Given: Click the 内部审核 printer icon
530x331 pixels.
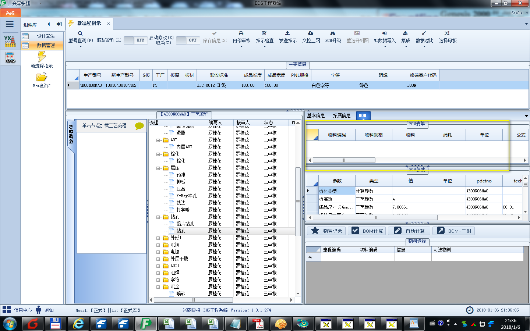Looking at the screenshot, I should click(x=241, y=33).
